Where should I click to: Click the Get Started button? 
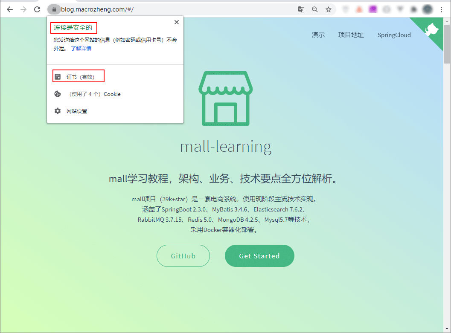click(259, 256)
